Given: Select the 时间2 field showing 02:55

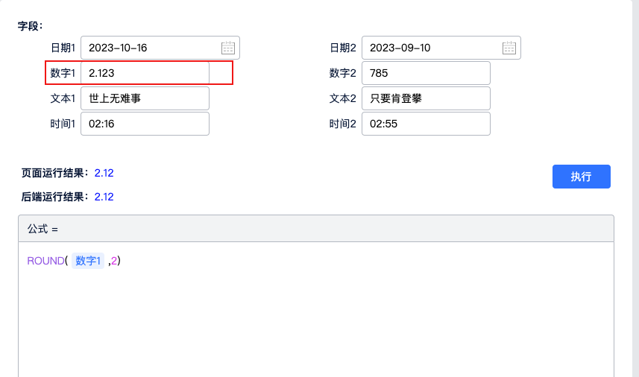Looking at the screenshot, I should point(425,124).
